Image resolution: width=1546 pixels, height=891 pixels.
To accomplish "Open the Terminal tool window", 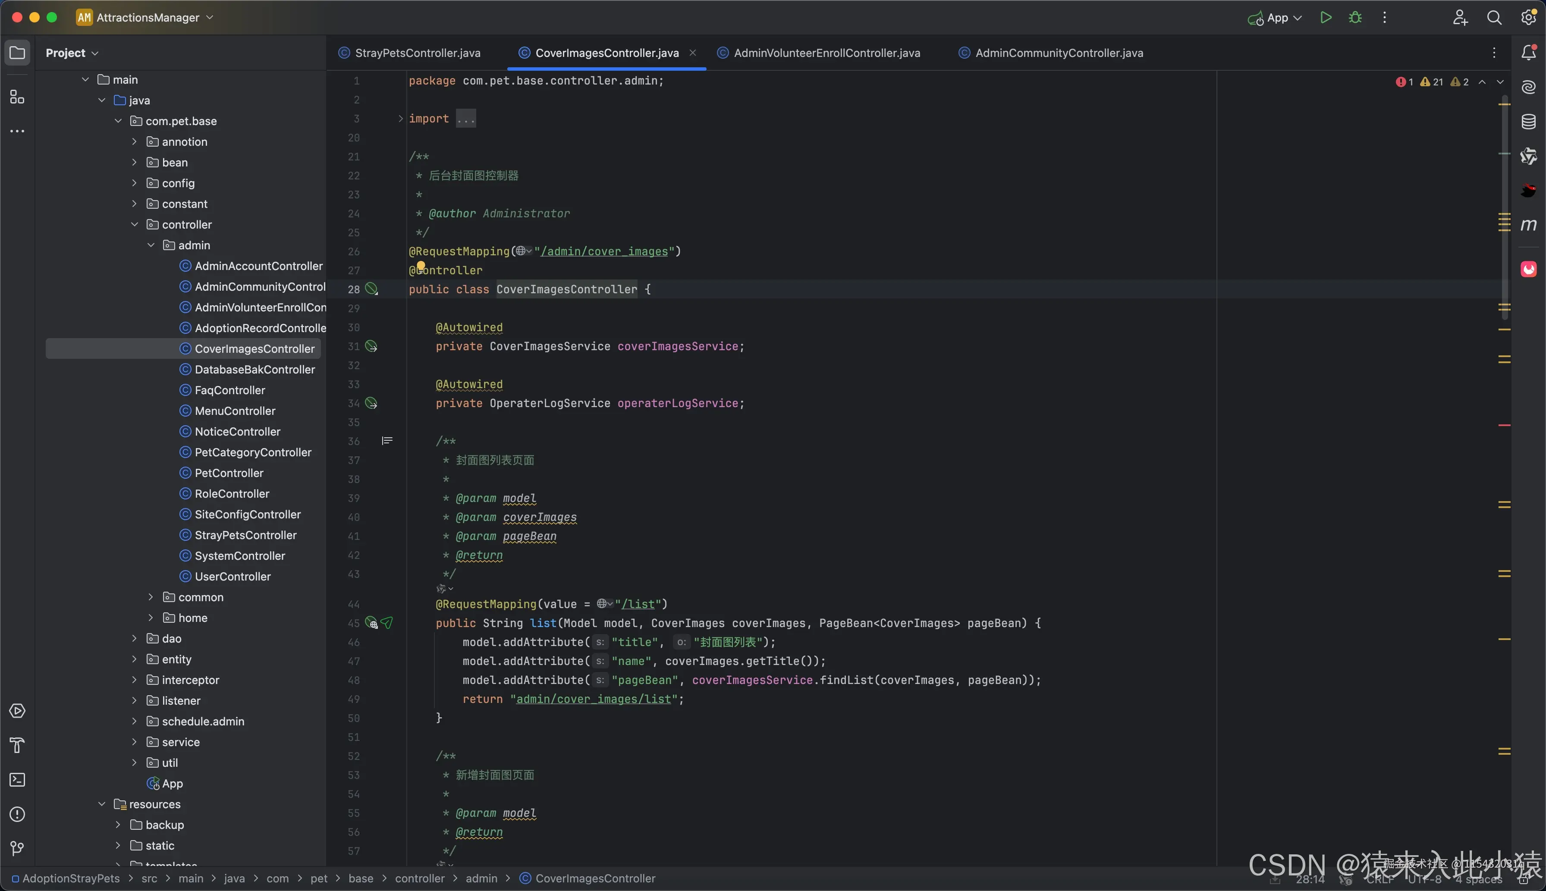I will click(17, 780).
